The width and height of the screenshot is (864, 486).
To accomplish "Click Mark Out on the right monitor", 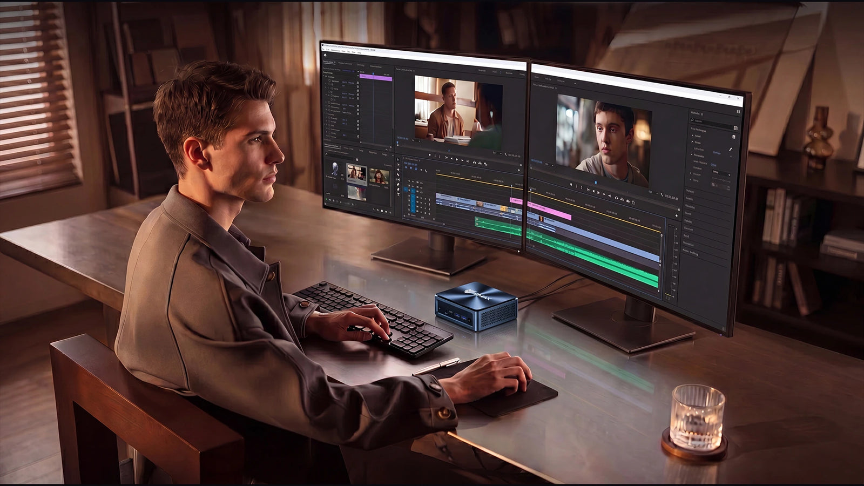I will click(x=581, y=188).
